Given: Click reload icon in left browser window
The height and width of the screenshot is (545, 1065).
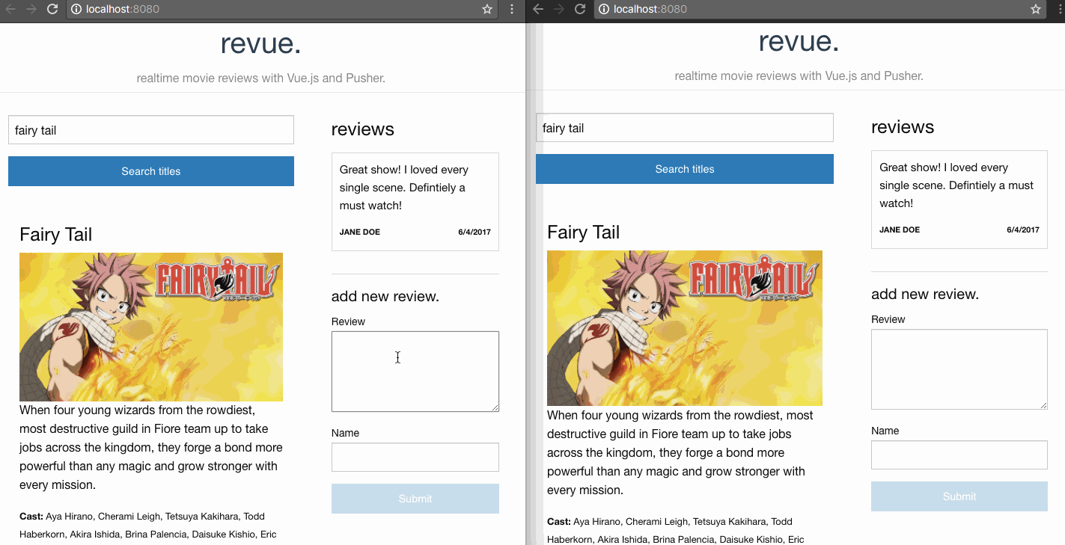Looking at the screenshot, I should pos(52,9).
